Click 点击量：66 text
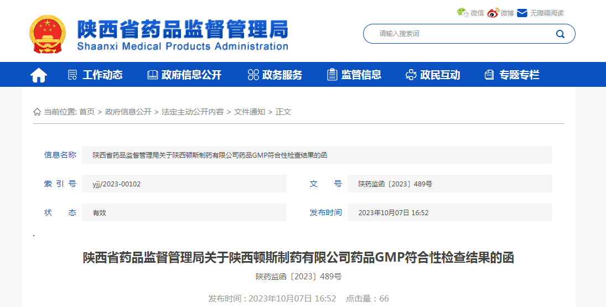Viewport: 606px width, 307px height. [367, 299]
